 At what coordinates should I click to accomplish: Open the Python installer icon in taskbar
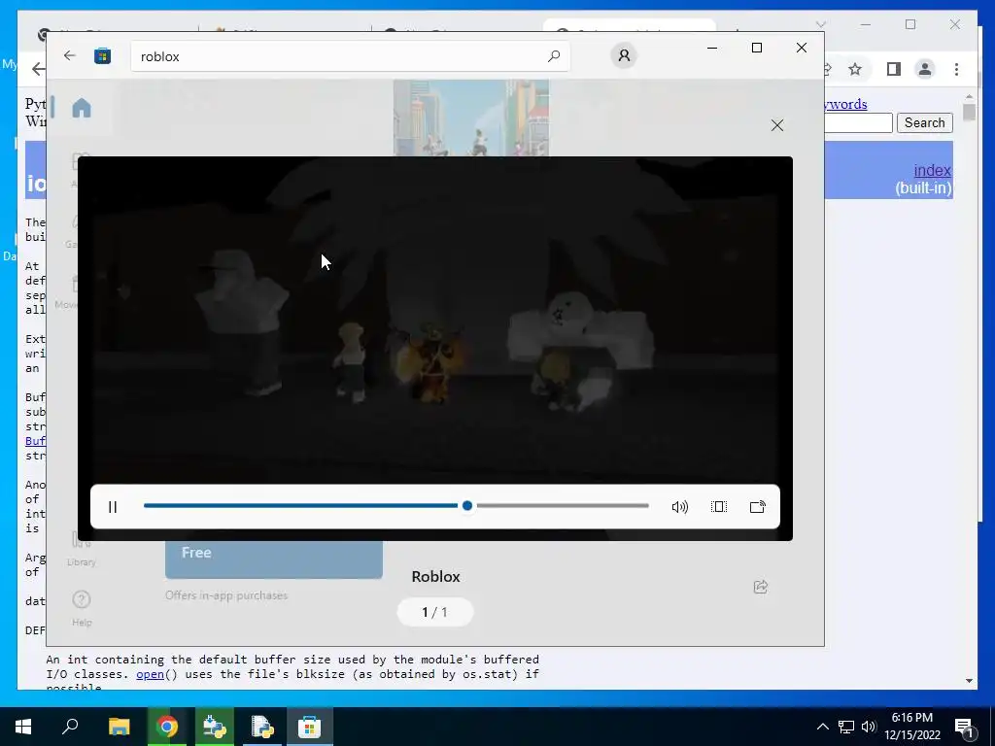point(215,727)
